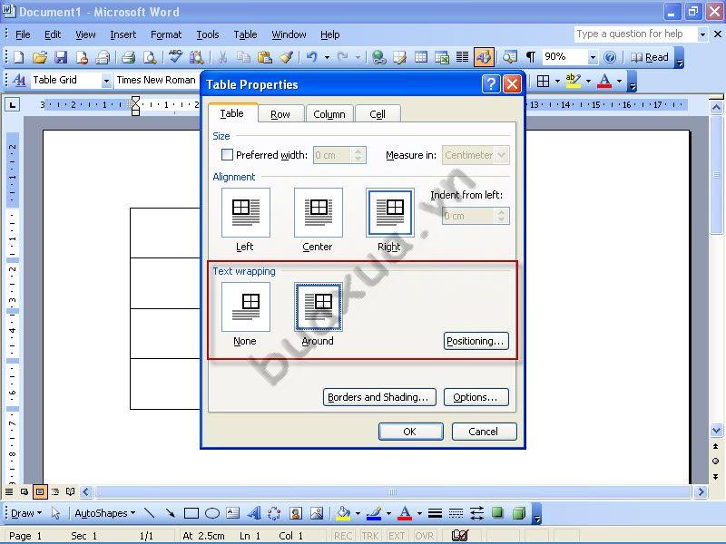Set text wrapping to Around
Image resolution: width=726 pixels, height=544 pixels.
coord(319,307)
